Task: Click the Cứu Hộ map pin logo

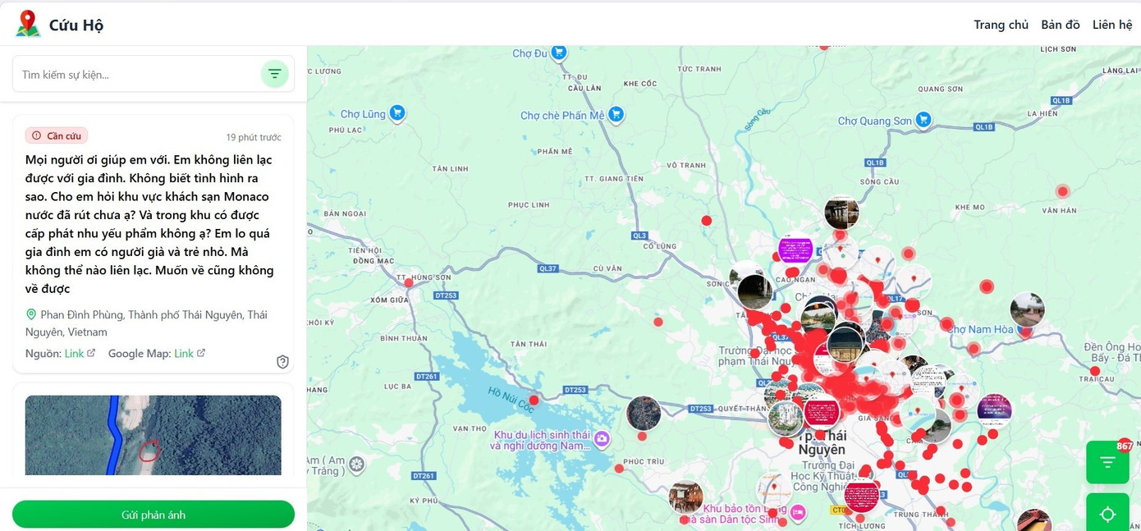Action: pos(28,24)
